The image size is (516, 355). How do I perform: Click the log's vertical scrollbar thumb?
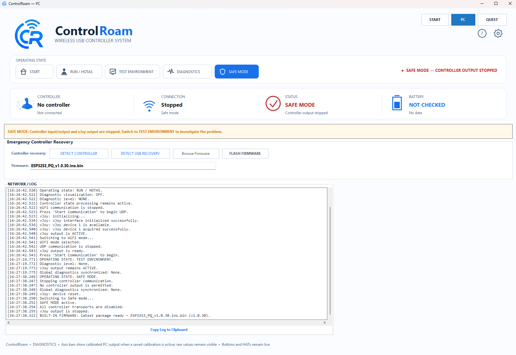pyautogui.click(x=330, y=261)
